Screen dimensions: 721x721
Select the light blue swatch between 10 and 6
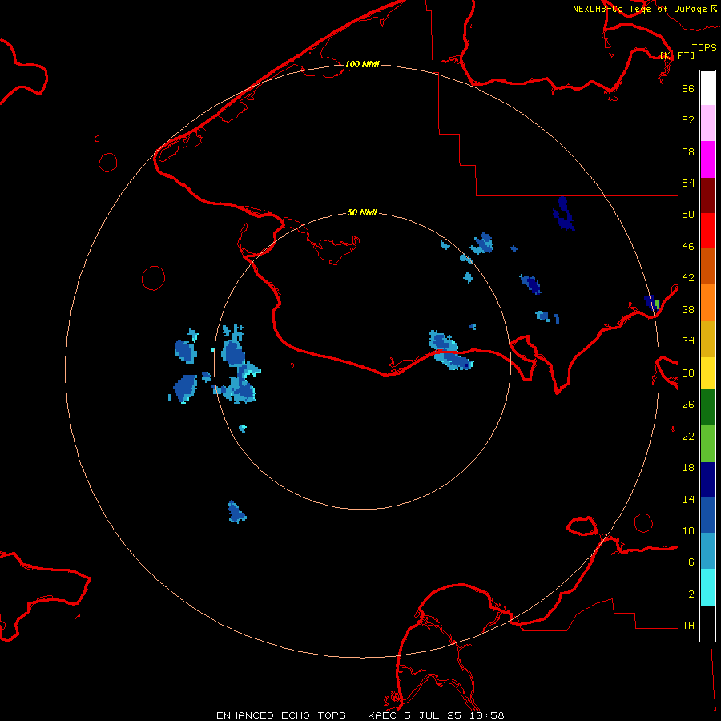pyautogui.click(x=707, y=551)
